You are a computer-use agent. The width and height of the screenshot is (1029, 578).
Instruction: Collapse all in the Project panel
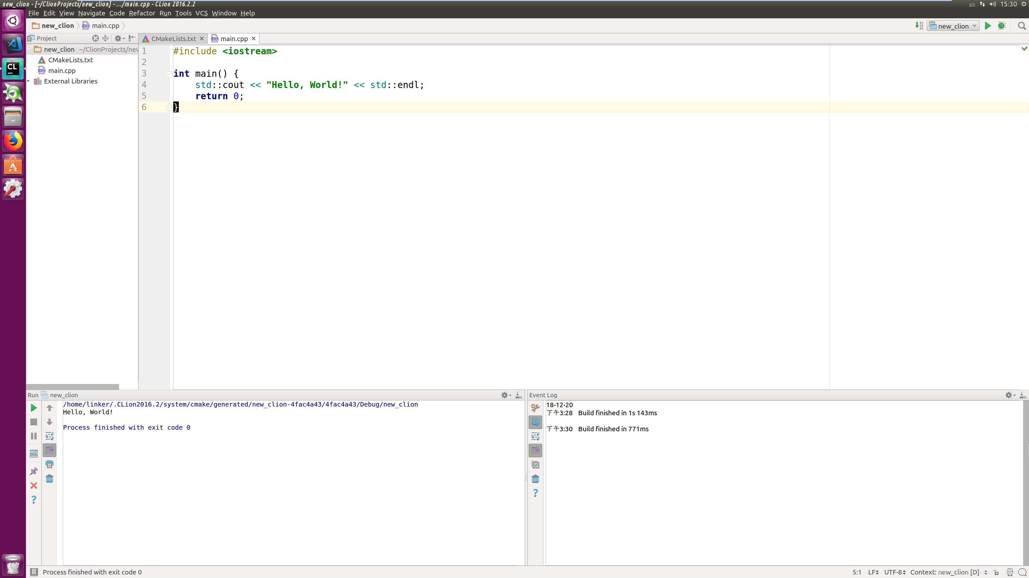coord(105,38)
